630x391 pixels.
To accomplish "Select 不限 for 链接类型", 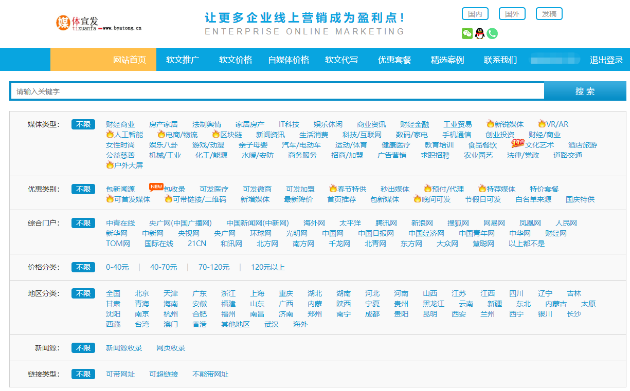I will 83,374.
